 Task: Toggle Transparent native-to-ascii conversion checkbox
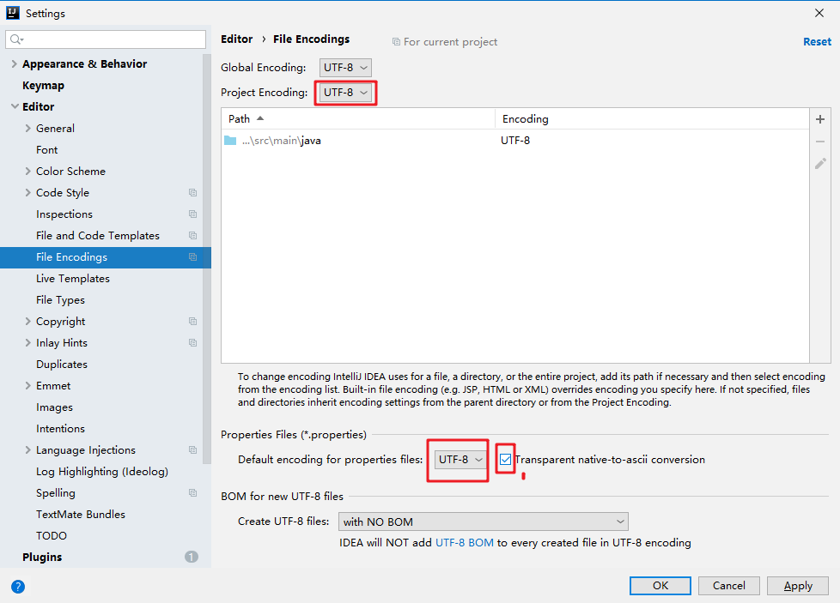tap(505, 459)
